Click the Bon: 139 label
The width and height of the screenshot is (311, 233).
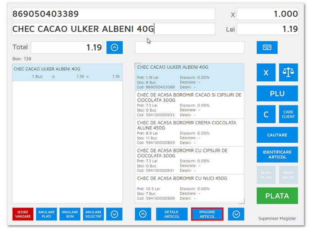[x=22, y=59]
